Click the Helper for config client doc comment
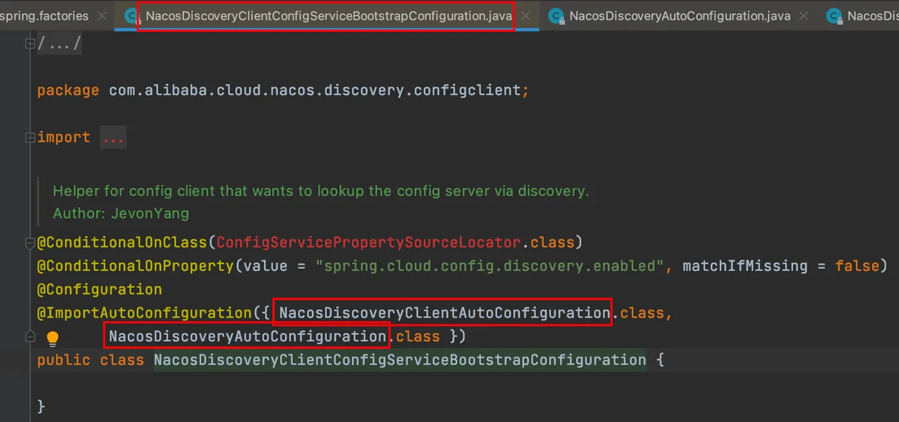Viewport: 899px width, 422px height. [320, 190]
